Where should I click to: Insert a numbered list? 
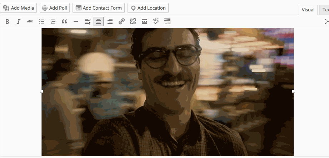[x=53, y=22]
